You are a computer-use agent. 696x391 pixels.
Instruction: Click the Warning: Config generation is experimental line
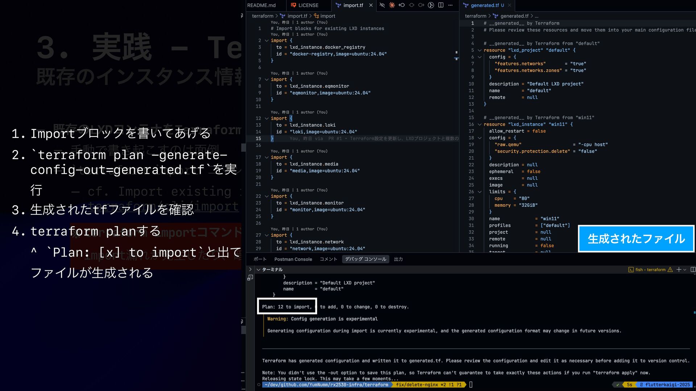322,319
